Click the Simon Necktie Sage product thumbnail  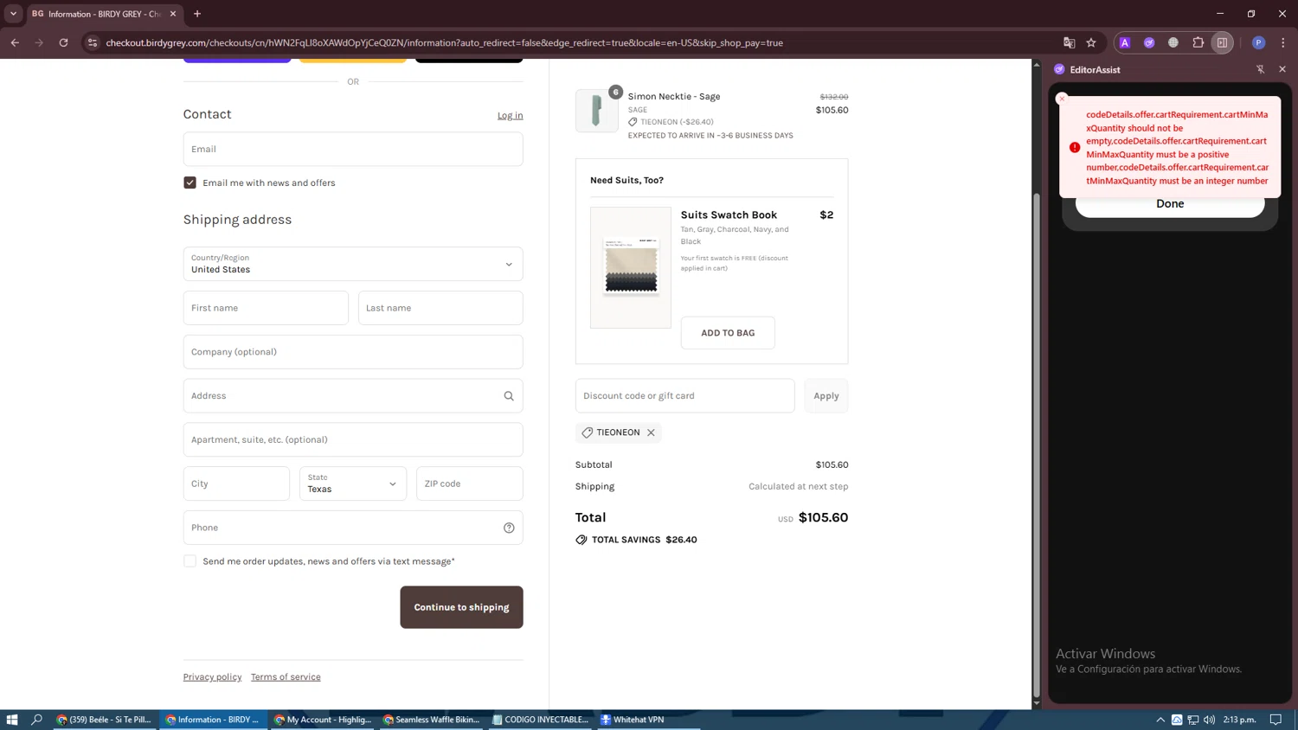(x=597, y=111)
